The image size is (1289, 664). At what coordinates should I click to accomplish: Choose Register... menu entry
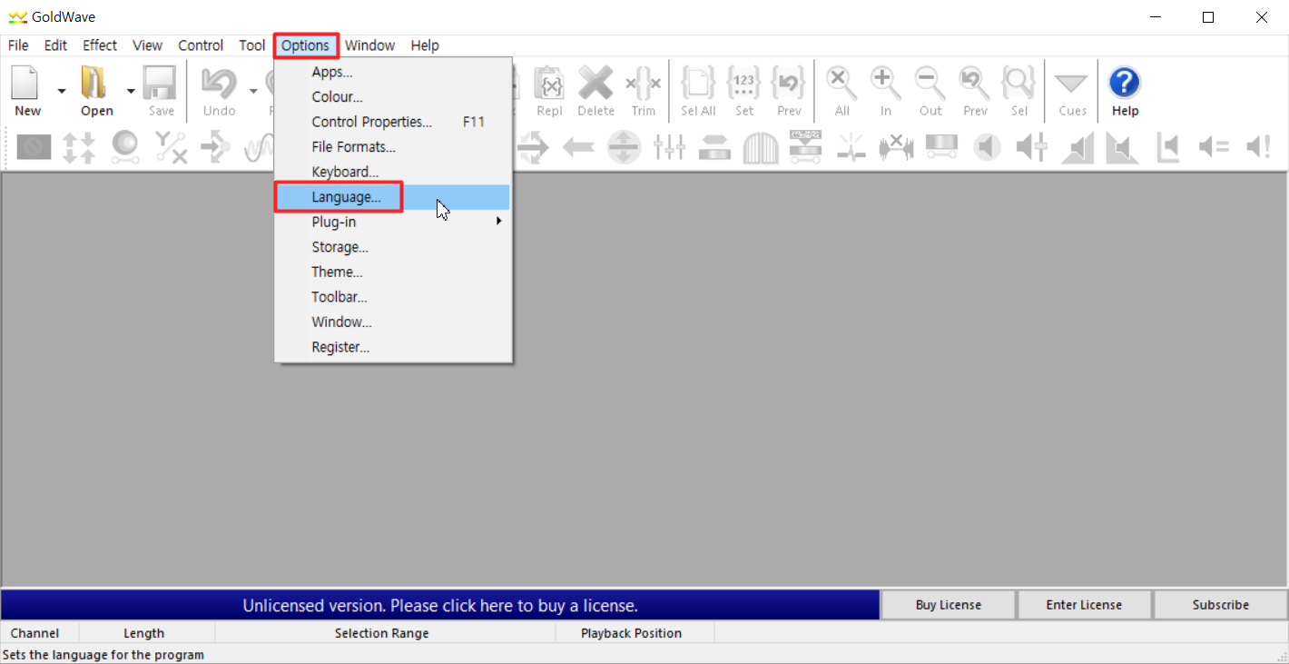(393, 347)
